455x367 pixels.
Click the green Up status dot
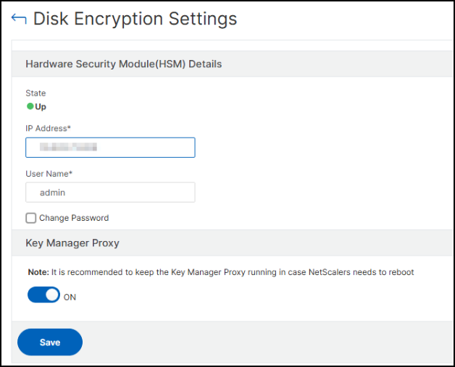click(x=30, y=106)
